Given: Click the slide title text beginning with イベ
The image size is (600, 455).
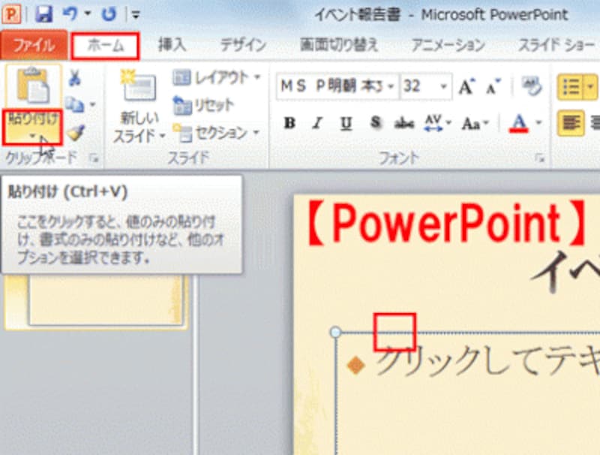Looking at the screenshot, I should pos(566,271).
